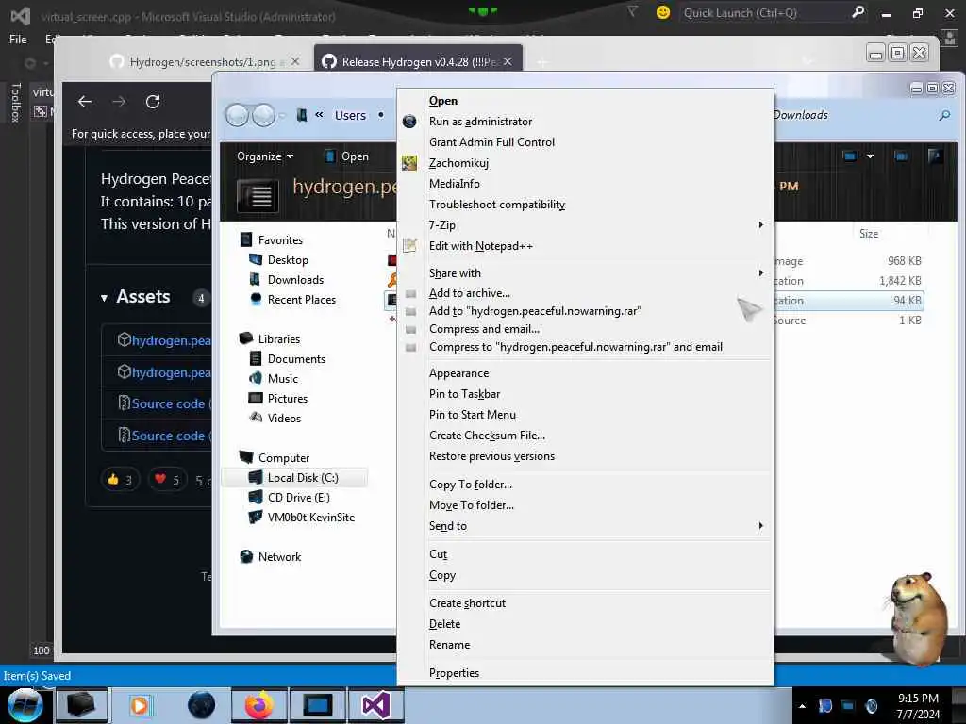Image resolution: width=966 pixels, height=724 pixels.
Task: Switch to Release Hydrogen v0.4.28 tab
Action: (418, 61)
